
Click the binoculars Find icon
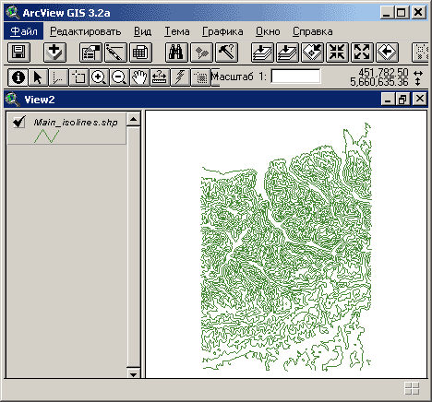click(x=176, y=52)
